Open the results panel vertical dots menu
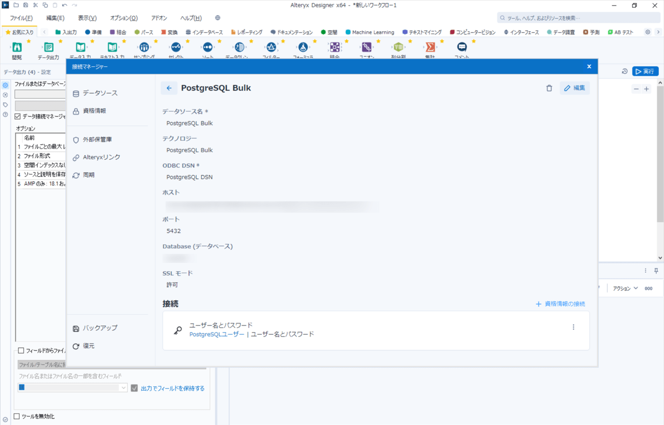 pyautogui.click(x=645, y=271)
